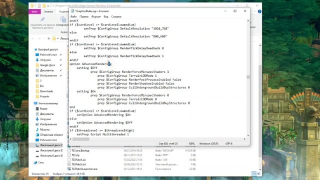Screen dimensions: 320x180
Task: Open the Справка menu in Notepad
Action: pos(116,16)
